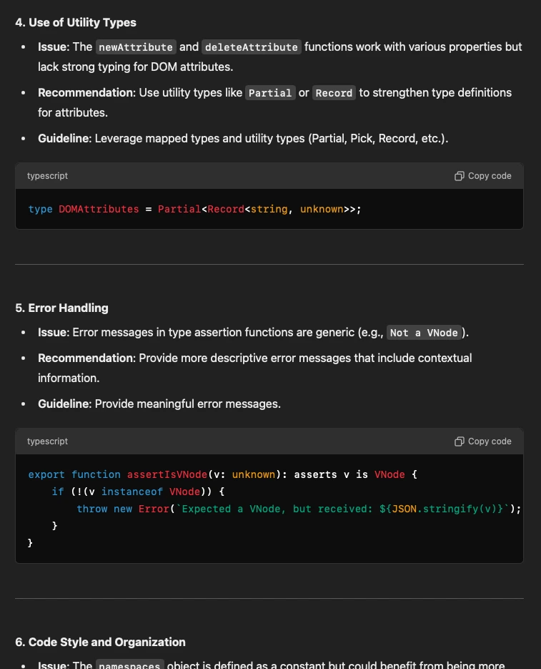This screenshot has width=541, height=669.
Task: Click 'Copy code' on the error handling snippet
Action: pyautogui.click(x=490, y=441)
